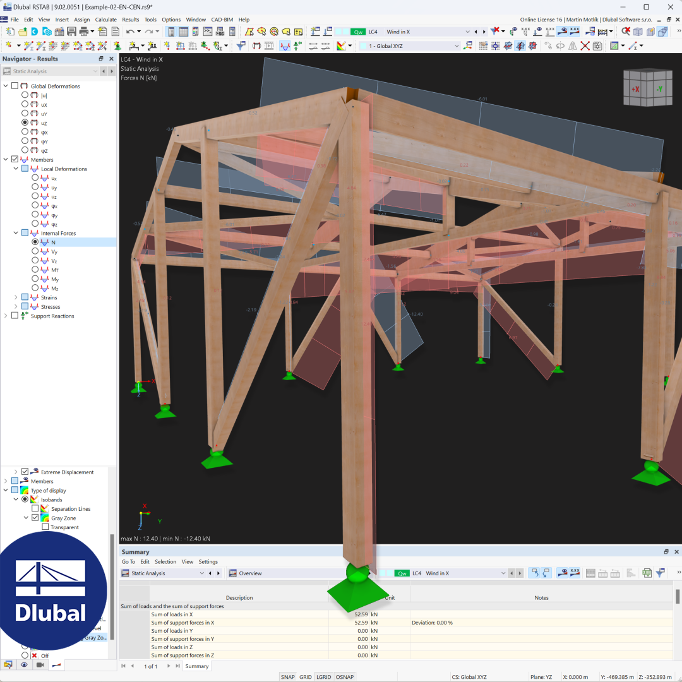Click the Print icon in the main toolbar

83,31
